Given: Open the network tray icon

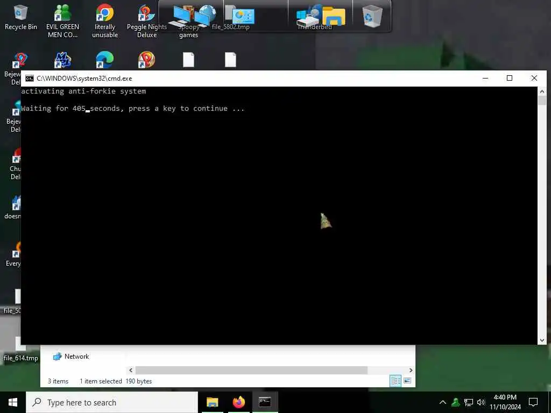Looking at the screenshot, I should coord(469,402).
